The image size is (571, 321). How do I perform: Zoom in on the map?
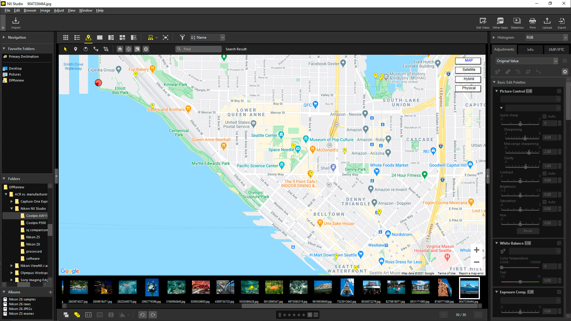click(x=477, y=250)
